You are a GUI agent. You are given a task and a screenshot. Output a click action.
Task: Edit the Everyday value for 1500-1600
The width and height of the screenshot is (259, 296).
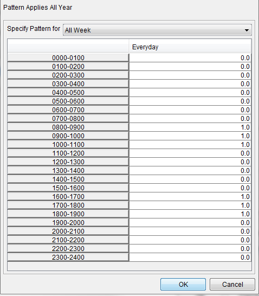(190, 188)
